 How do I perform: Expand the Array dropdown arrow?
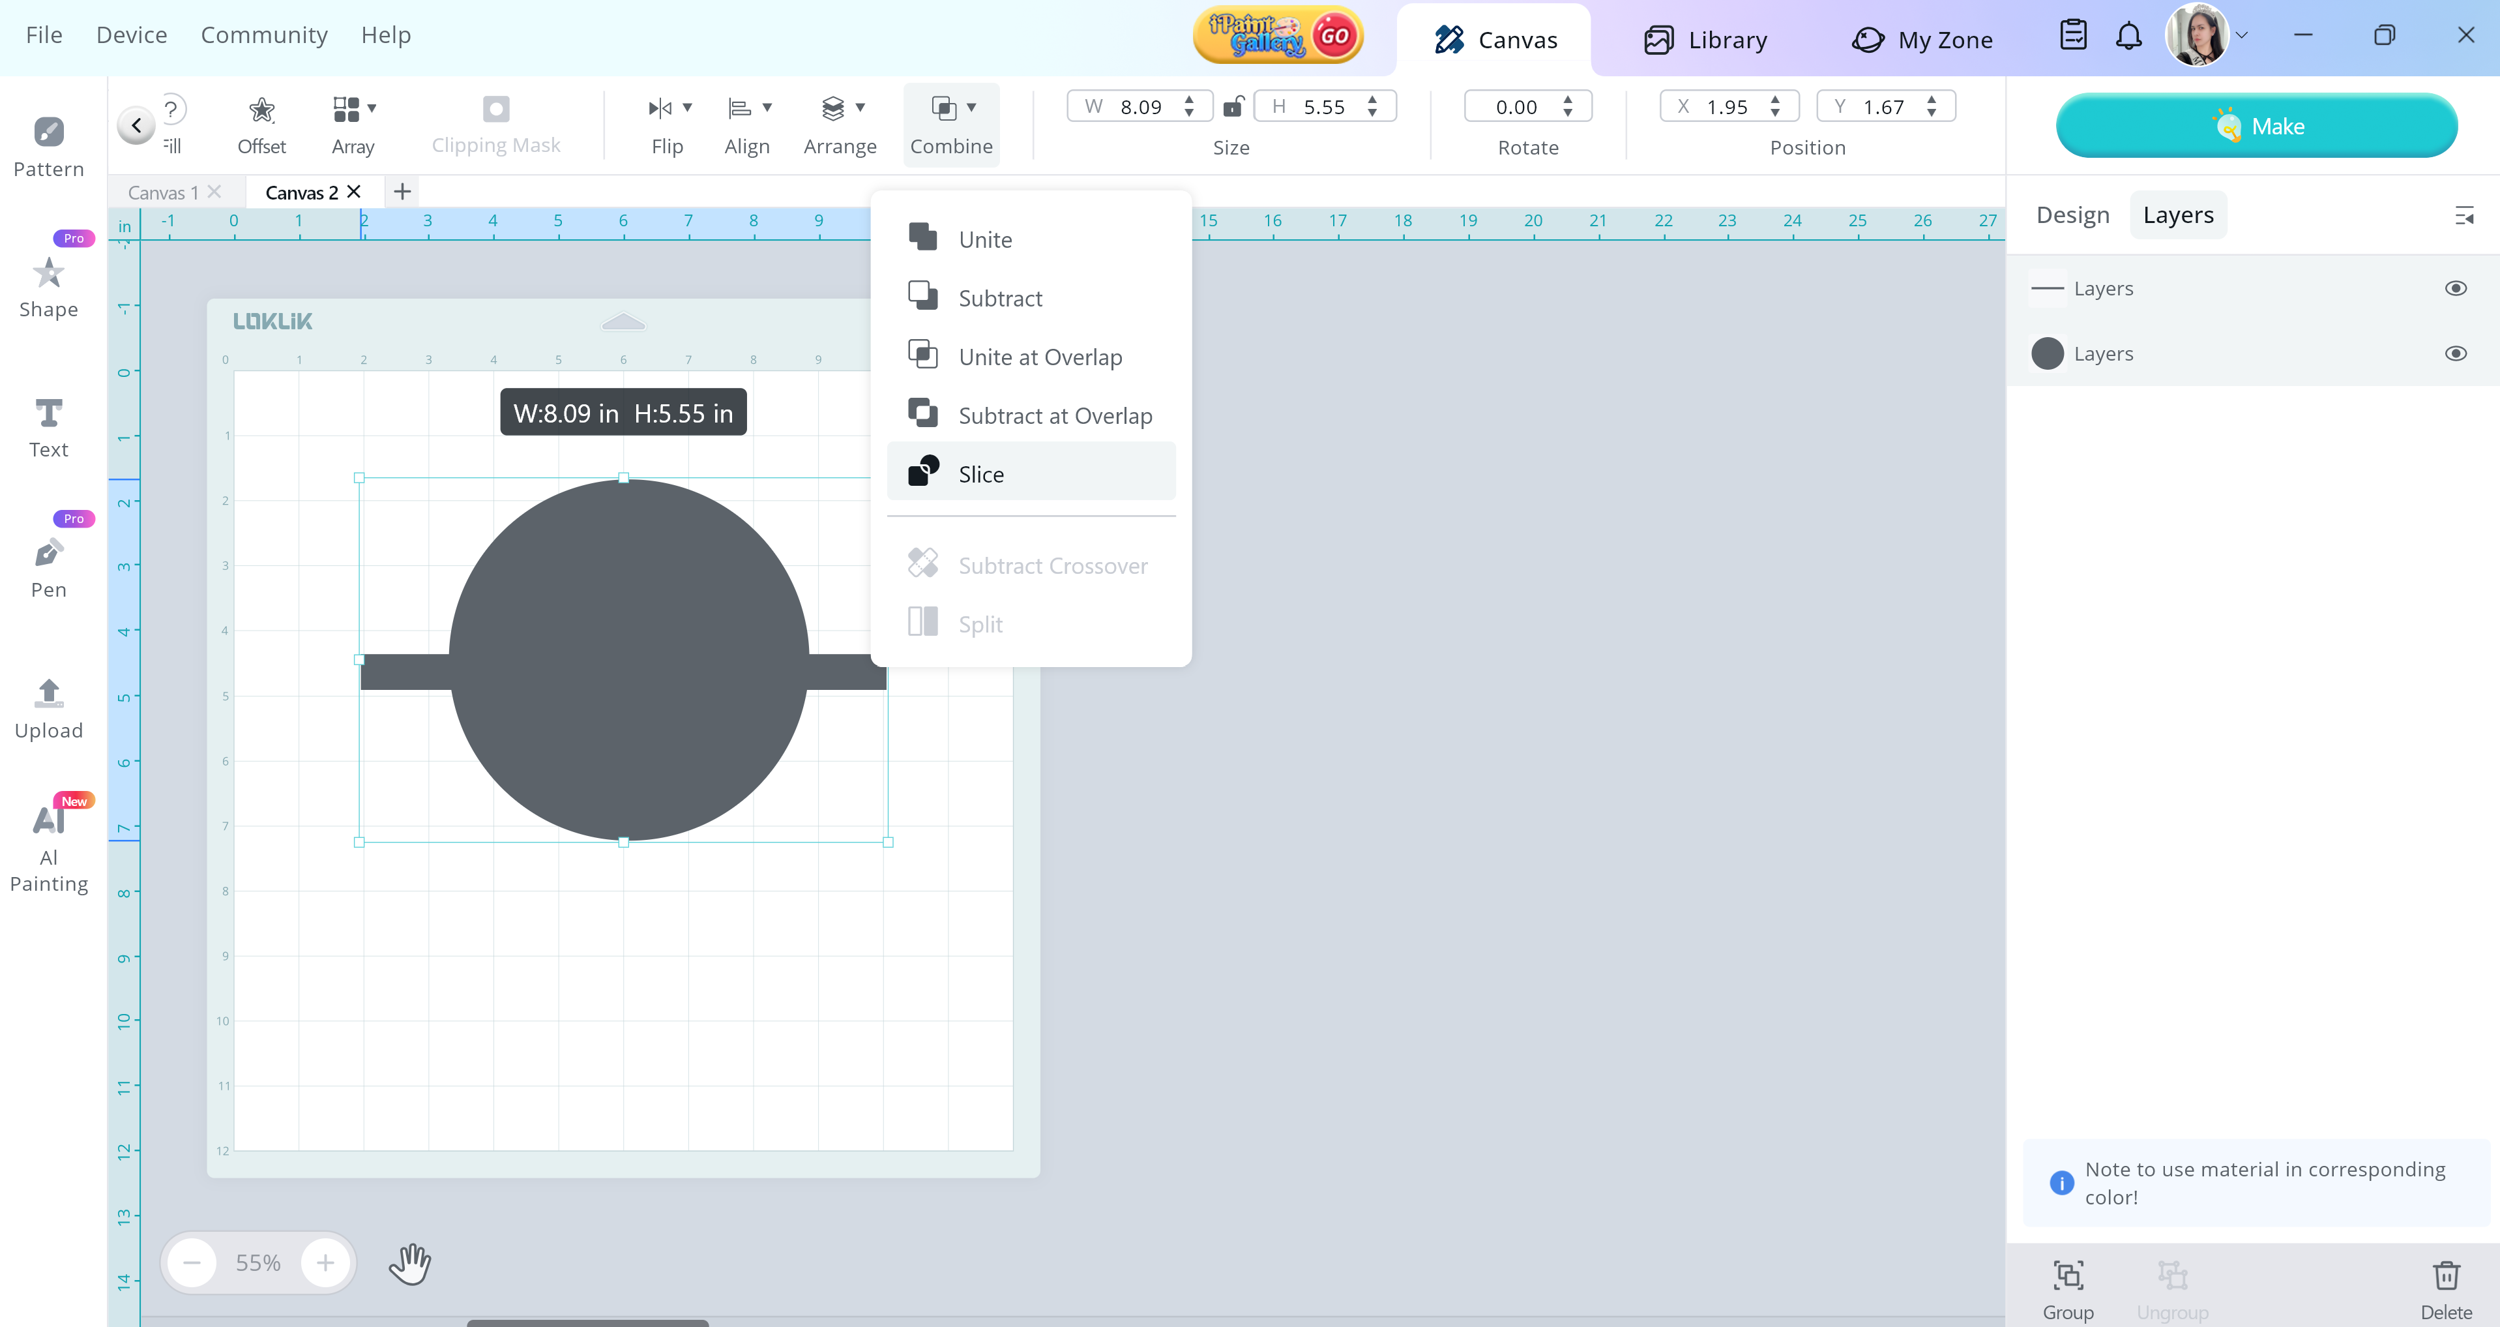tap(372, 108)
